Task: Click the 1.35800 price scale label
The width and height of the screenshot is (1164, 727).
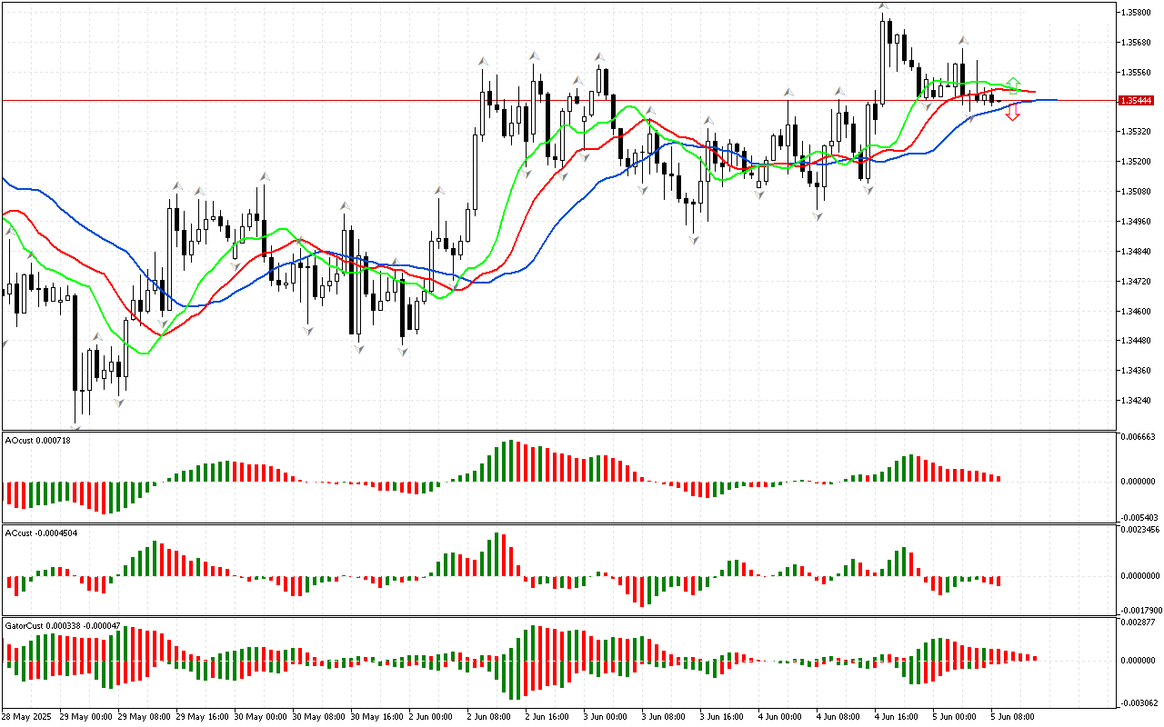Action: point(1137,13)
